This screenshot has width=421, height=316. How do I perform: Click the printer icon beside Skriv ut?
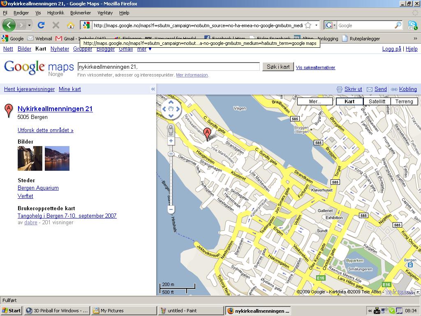[x=340, y=89]
